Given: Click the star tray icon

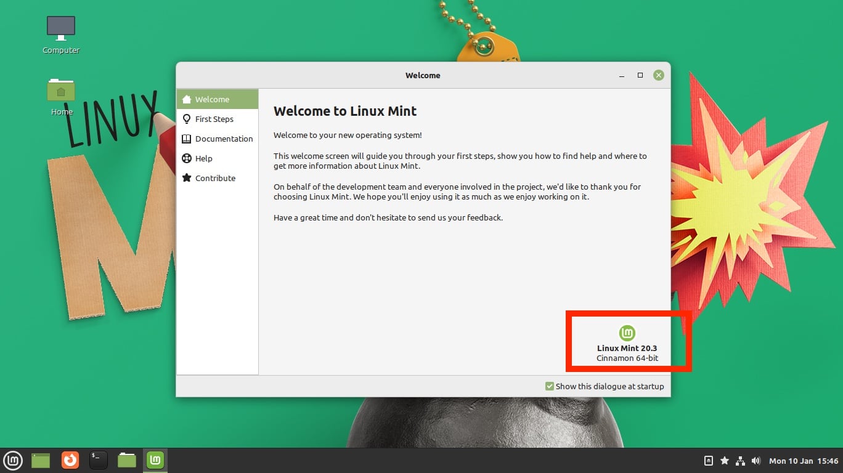Looking at the screenshot, I should [x=725, y=461].
